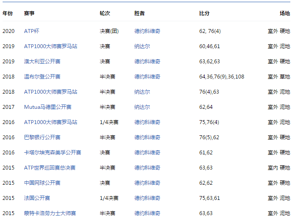Click winner 德约科维奇 in 卡塔尔埃克森美孚公开赛 row
302x219 pixels.
coord(148,153)
